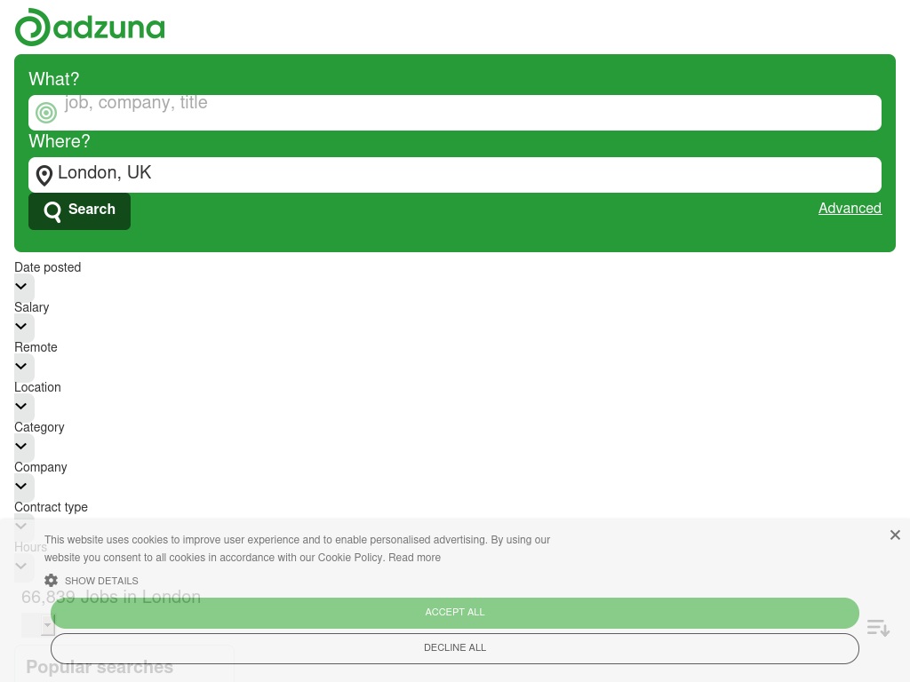This screenshot has width=910, height=682.
Task: Close the cookie banner with X
Action: click(895, 535)
